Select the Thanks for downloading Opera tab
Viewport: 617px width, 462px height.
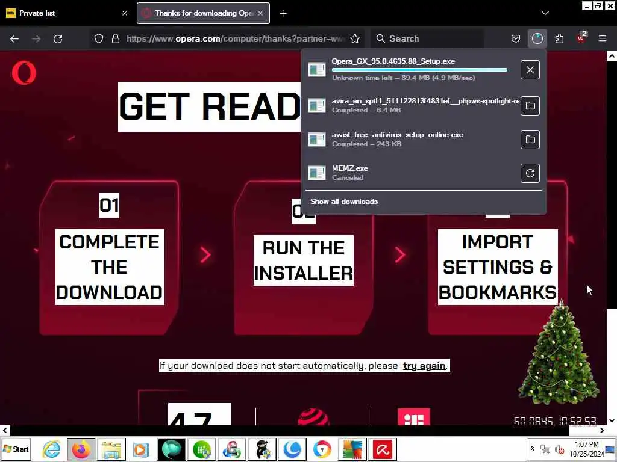[204, 13]
